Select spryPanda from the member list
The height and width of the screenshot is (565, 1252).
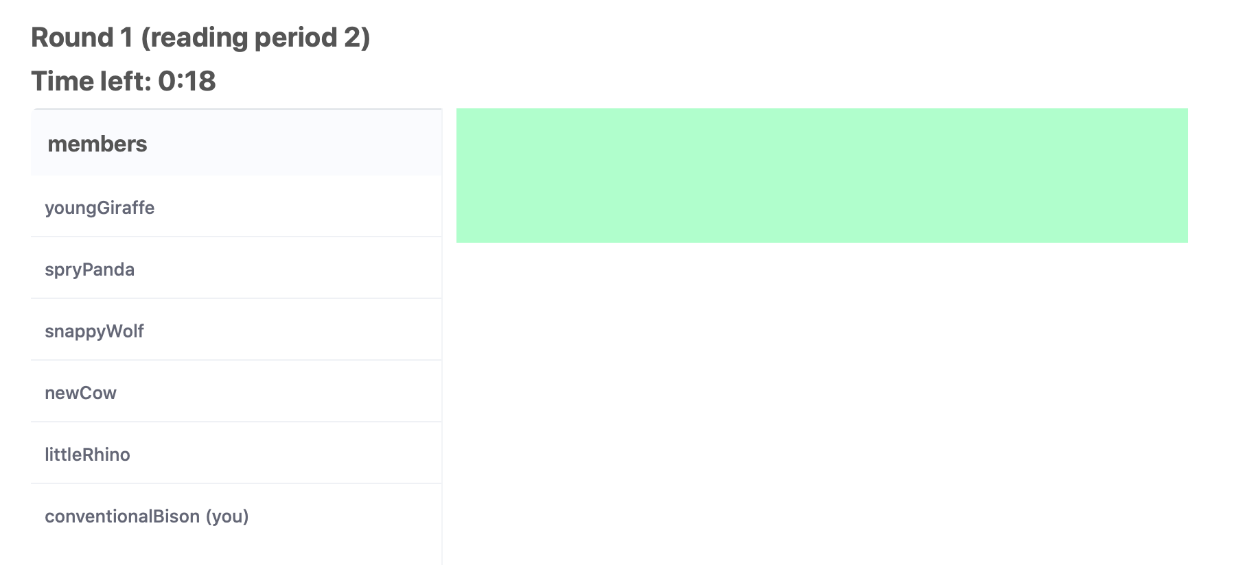click(90, 269)
